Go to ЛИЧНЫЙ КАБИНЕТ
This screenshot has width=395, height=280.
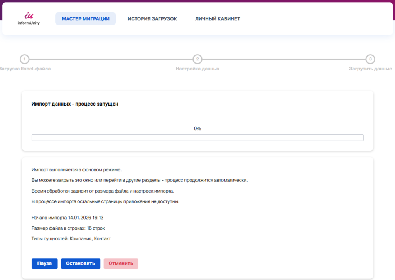218,19
